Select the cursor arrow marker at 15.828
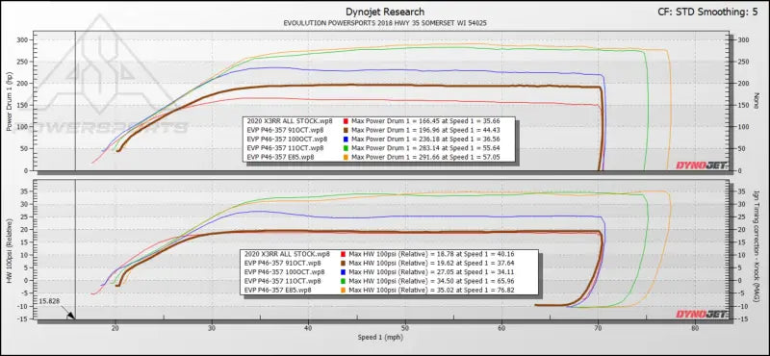 pyautogui.click(x=70, y=317)
